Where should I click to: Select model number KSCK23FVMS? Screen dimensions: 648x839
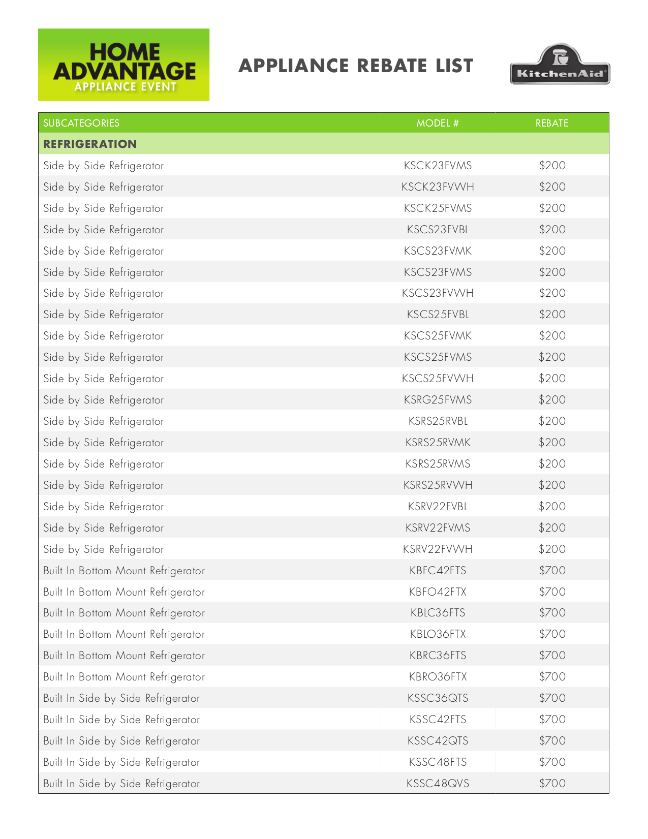click(438, 166)
